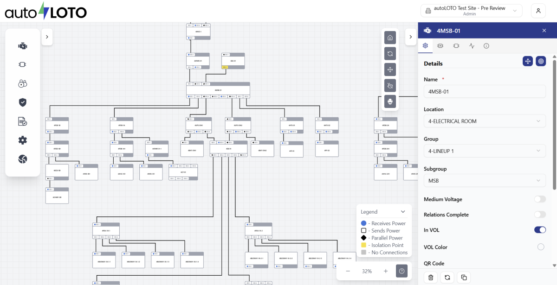
Task: Open the padlocks icon in left sidebar
Action: [23, 83]
